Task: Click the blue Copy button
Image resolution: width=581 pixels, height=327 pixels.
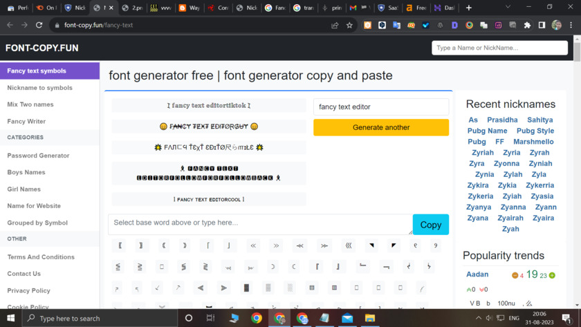Action: click(430, 225)
